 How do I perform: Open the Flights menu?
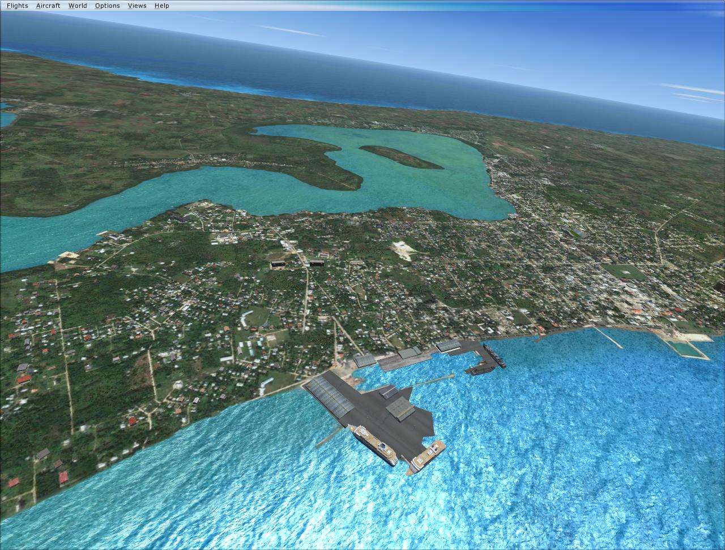pyautogui.click(x=16, y=5)
